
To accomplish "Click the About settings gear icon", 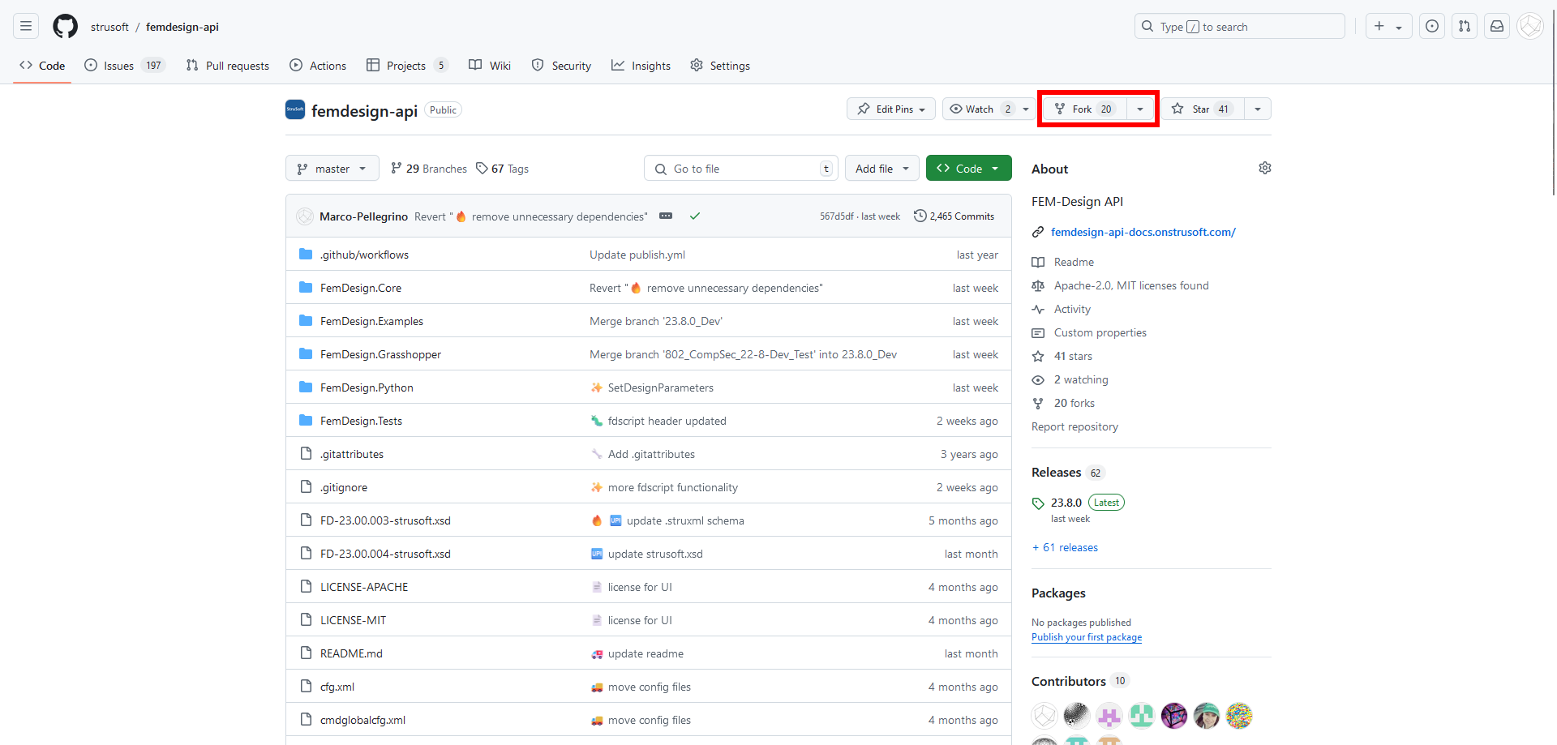I will [x=1264, y=168].
